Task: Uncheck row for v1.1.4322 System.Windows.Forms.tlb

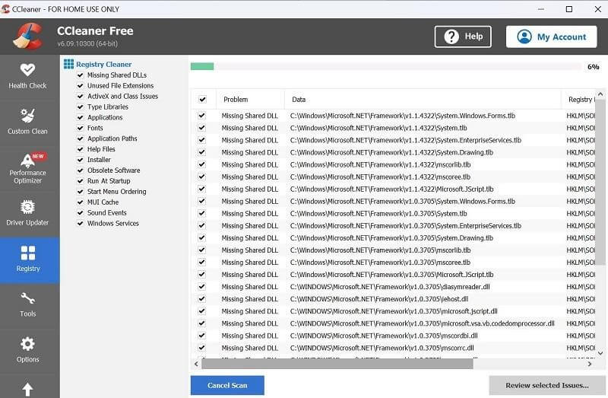Action: (201, 116)
